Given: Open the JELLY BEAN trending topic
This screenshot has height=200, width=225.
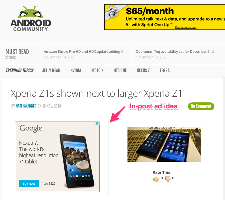Looking at the screenshot, I should [x=51, y=70].
